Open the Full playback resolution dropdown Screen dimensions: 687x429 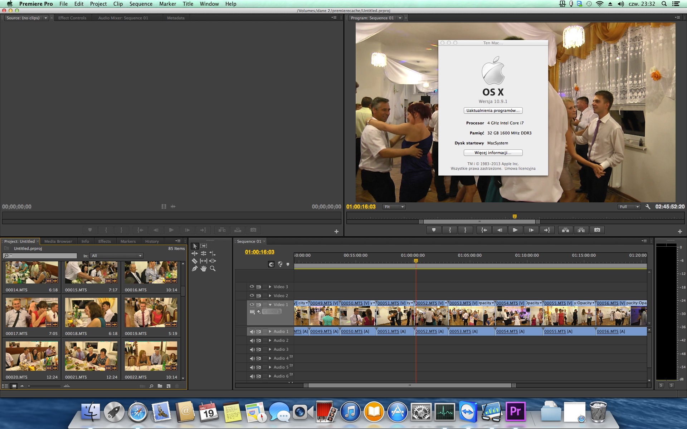(x=629, y=207)
